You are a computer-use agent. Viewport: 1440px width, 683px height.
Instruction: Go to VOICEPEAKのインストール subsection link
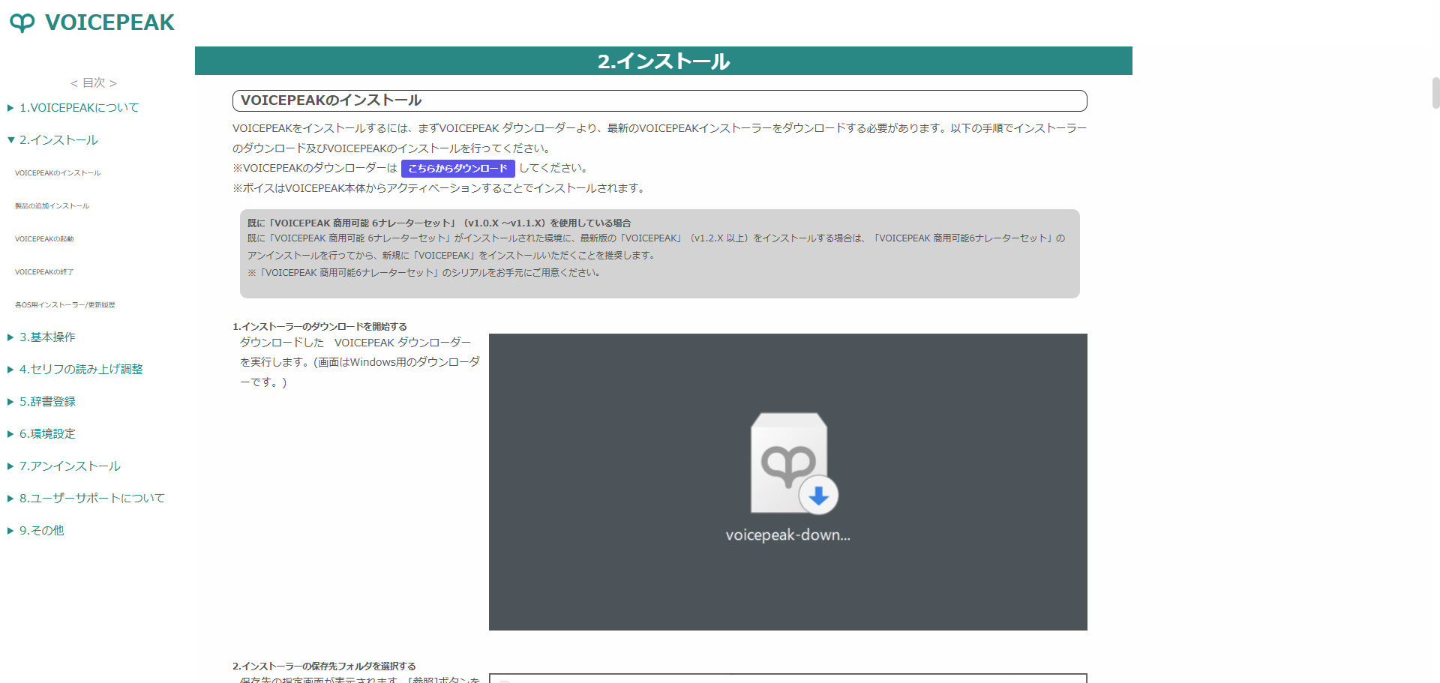pos(58,173)
